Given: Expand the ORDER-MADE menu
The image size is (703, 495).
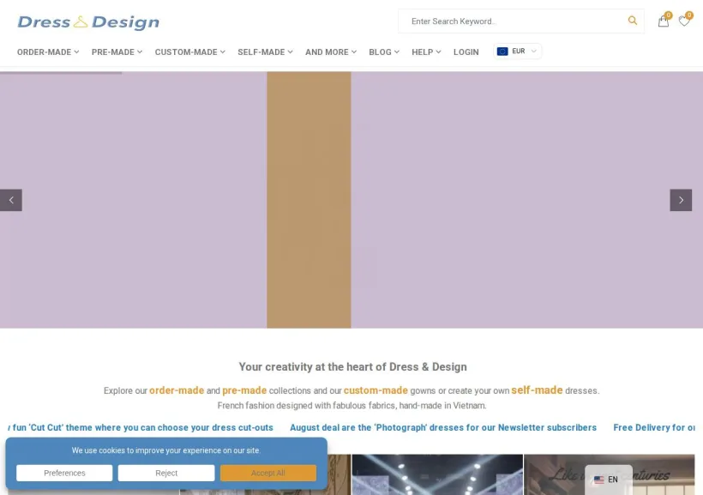Looking at the screenshot, I should click(48, 52).
